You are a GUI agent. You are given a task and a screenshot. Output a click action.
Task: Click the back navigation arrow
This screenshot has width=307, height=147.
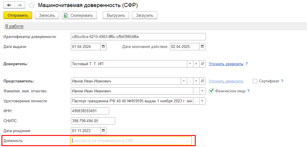9,5
